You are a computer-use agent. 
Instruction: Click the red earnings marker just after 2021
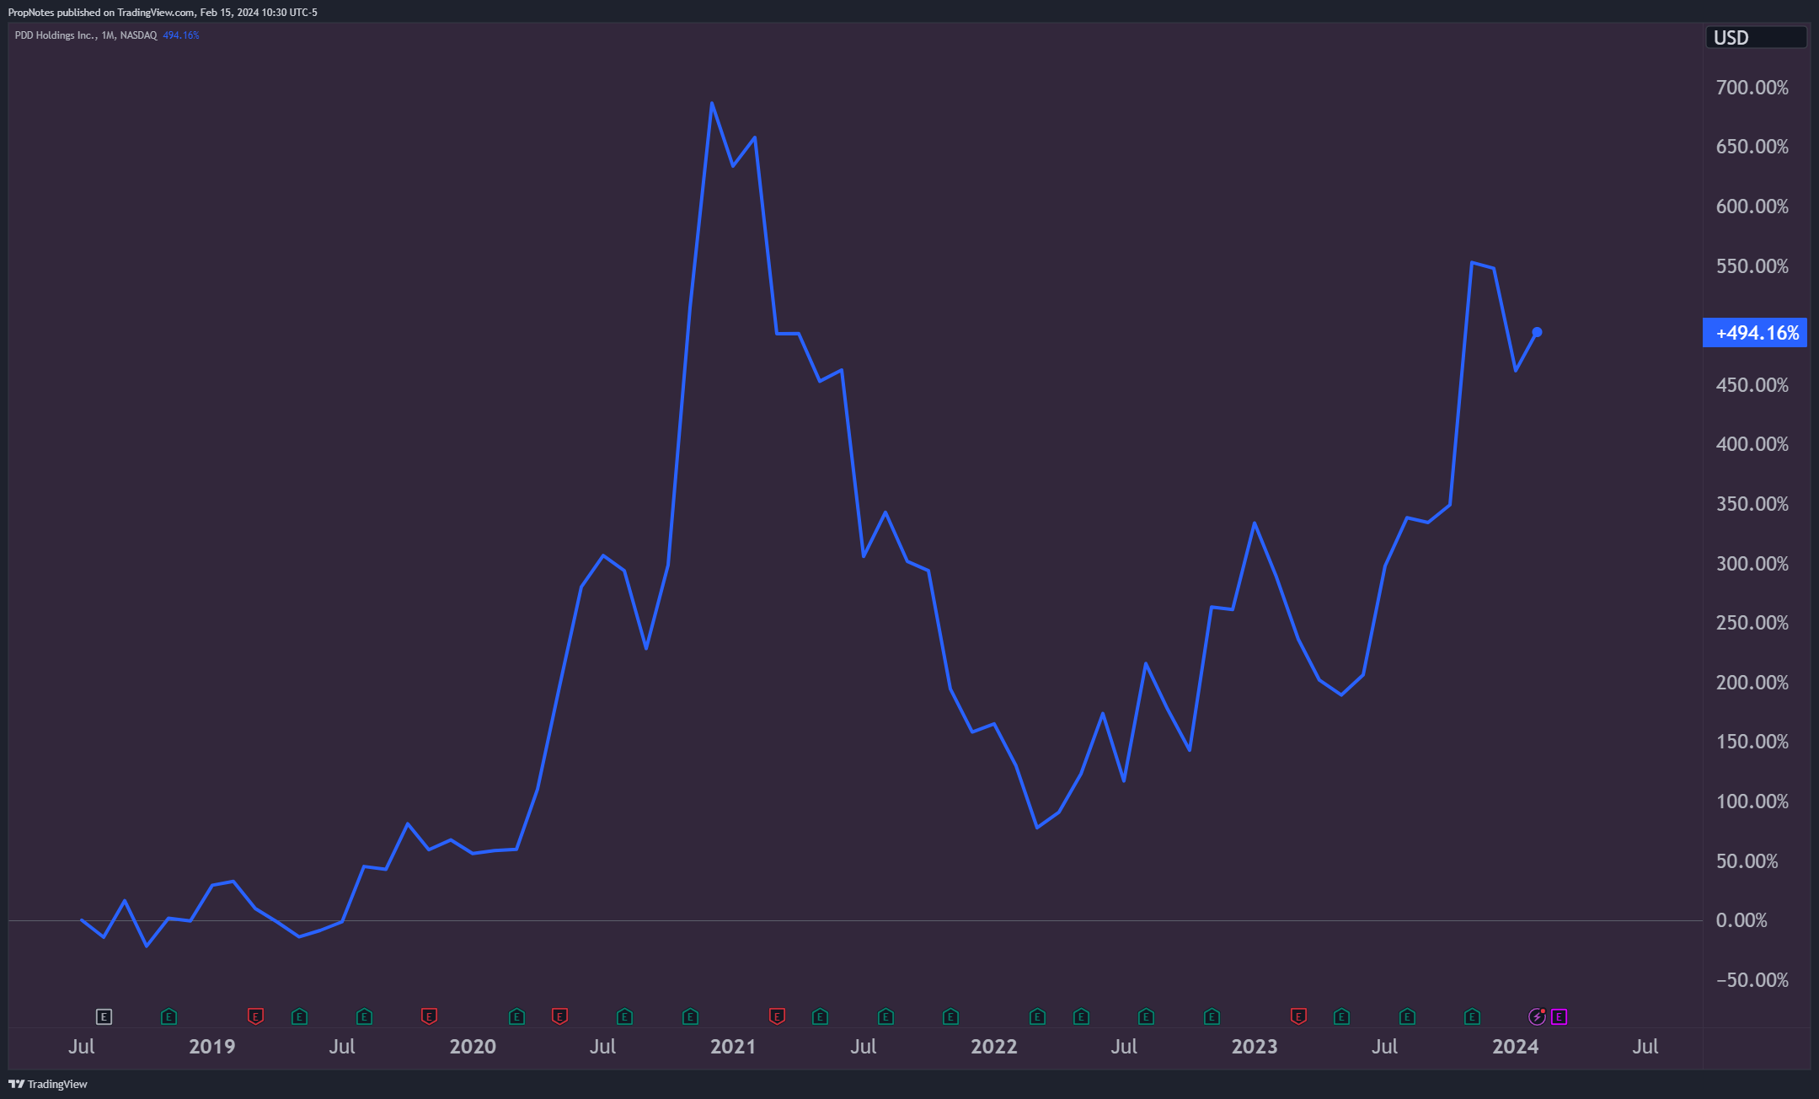(x=777, y=1016)
